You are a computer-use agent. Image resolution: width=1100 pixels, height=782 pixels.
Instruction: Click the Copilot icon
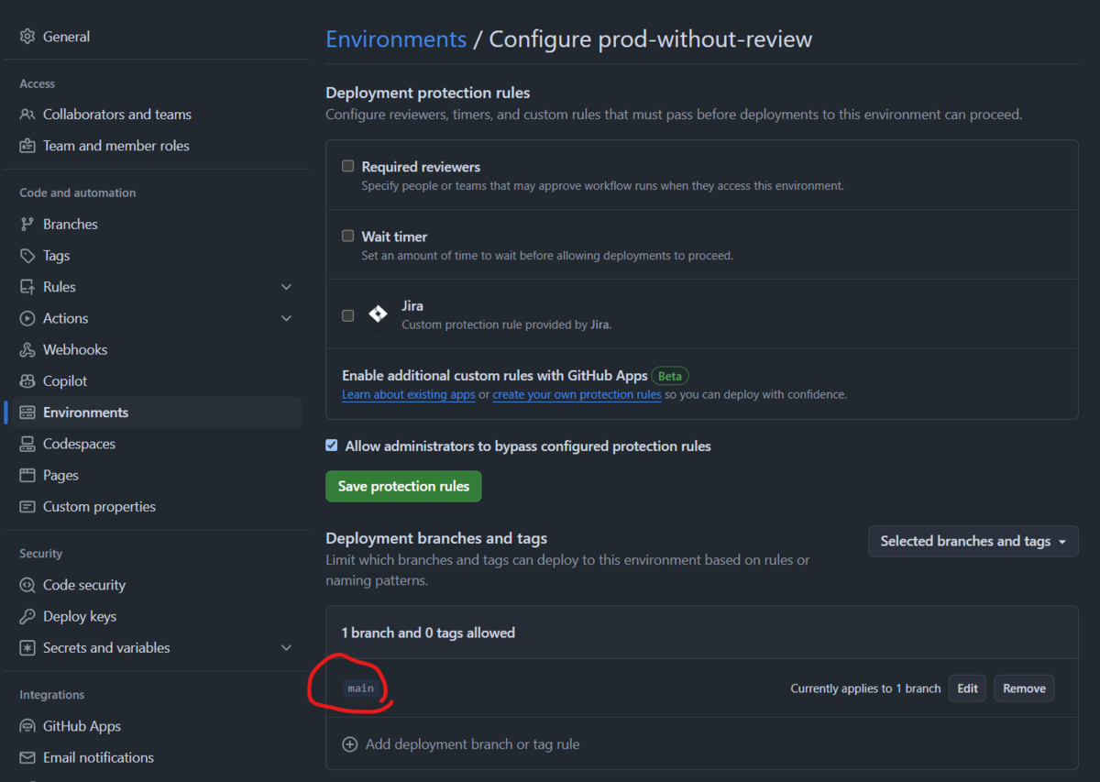pyautogui.click(x=27, y=381)
